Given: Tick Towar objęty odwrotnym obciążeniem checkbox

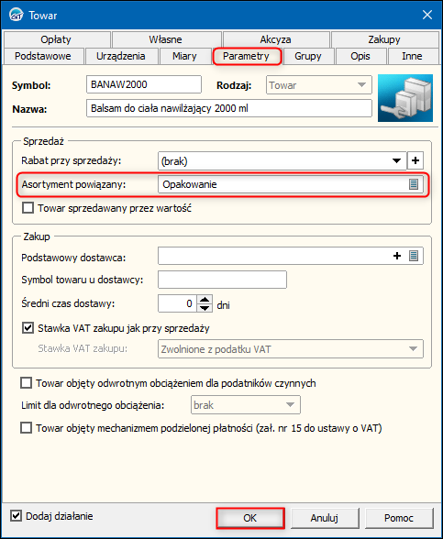Looking at the screenshot, I should click(26, 383).
